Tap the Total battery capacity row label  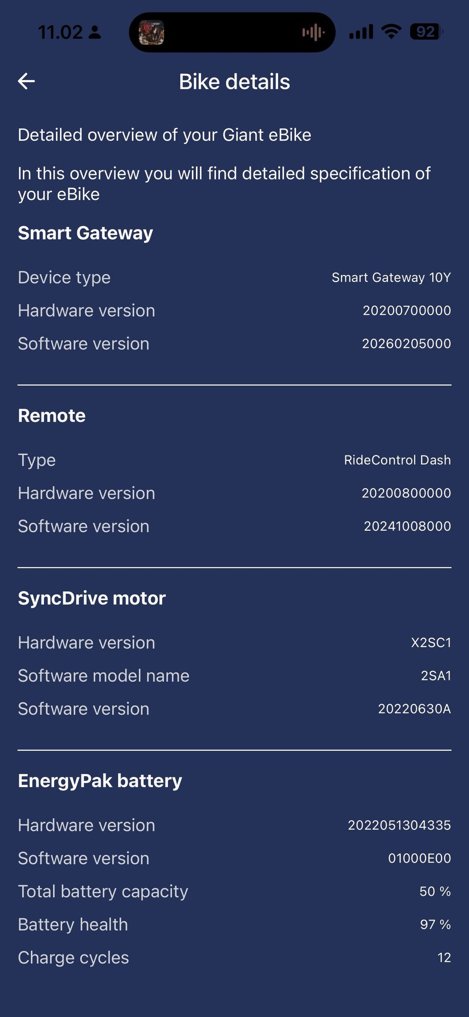103,891
